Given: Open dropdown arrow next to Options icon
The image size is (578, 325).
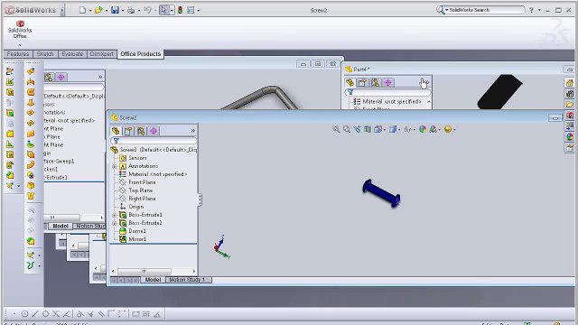Looking at the screenshot, I should coord(199,10).
